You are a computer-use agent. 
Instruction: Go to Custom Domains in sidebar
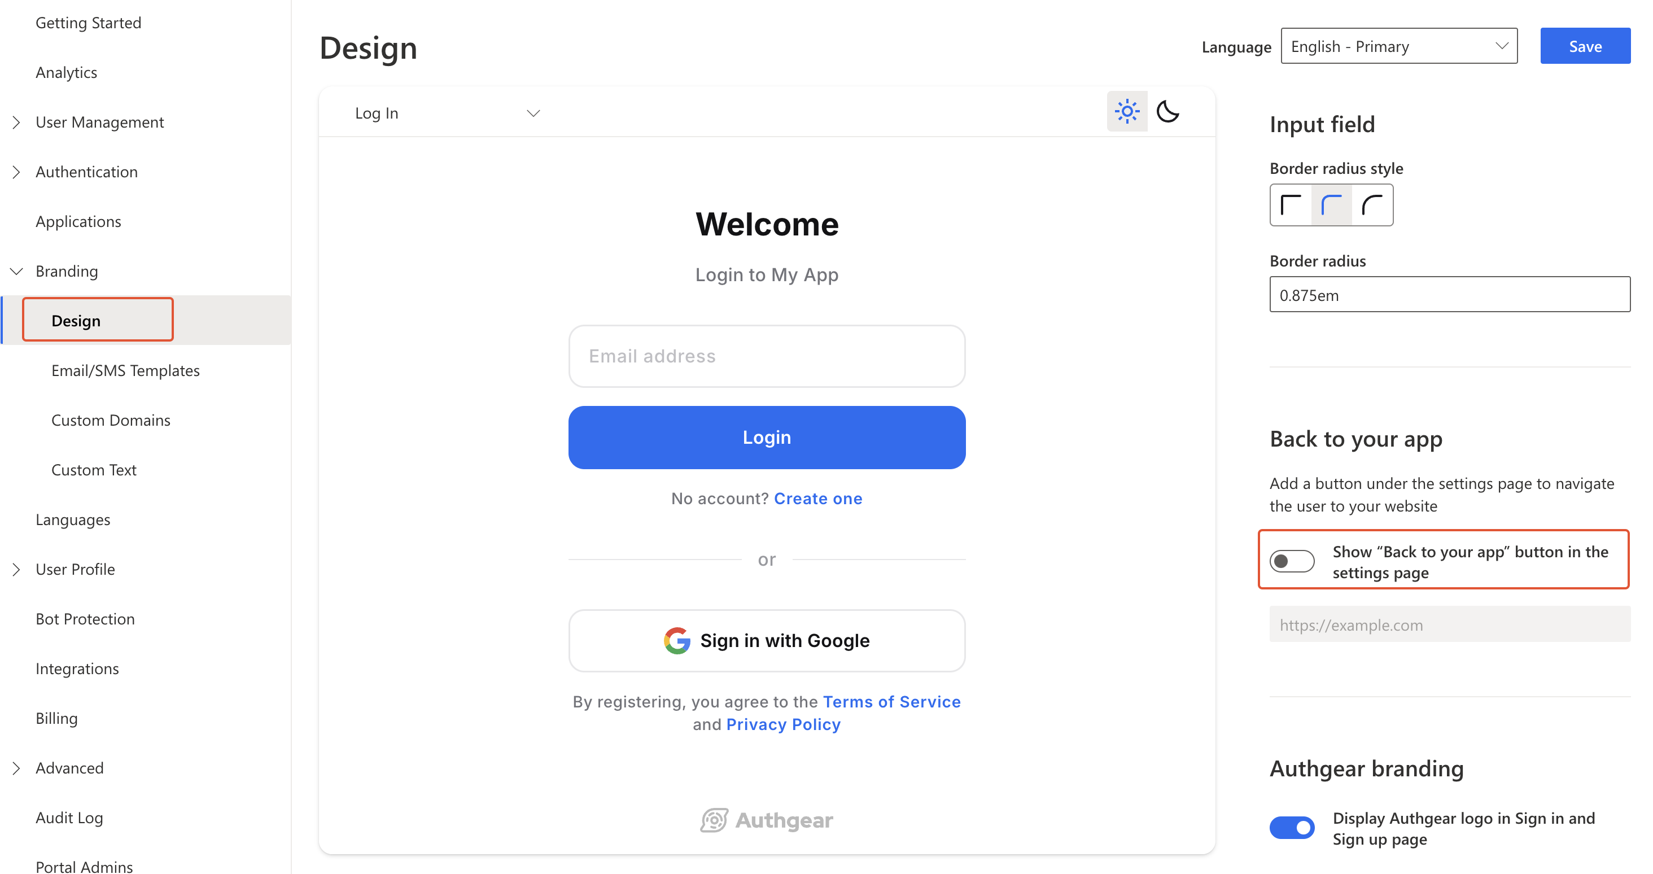[x=111, y=420]
